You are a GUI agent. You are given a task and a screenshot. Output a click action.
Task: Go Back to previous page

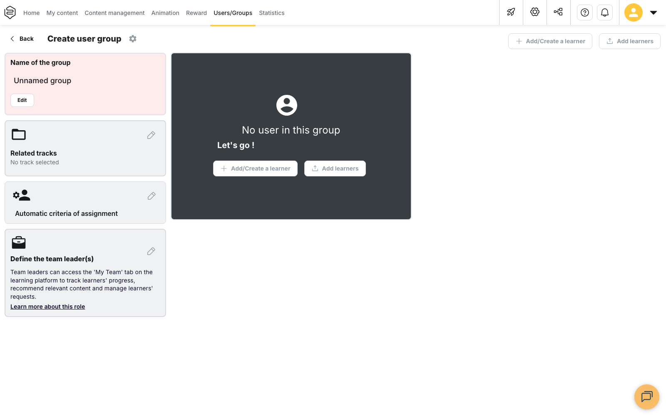[x=22, y=39]
